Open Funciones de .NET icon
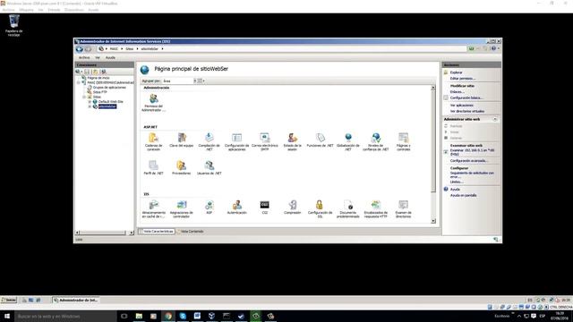 [x=321, y=140]
